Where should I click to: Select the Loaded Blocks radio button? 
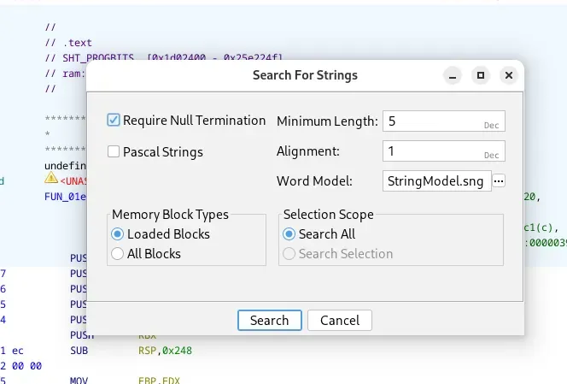[119, 234]
